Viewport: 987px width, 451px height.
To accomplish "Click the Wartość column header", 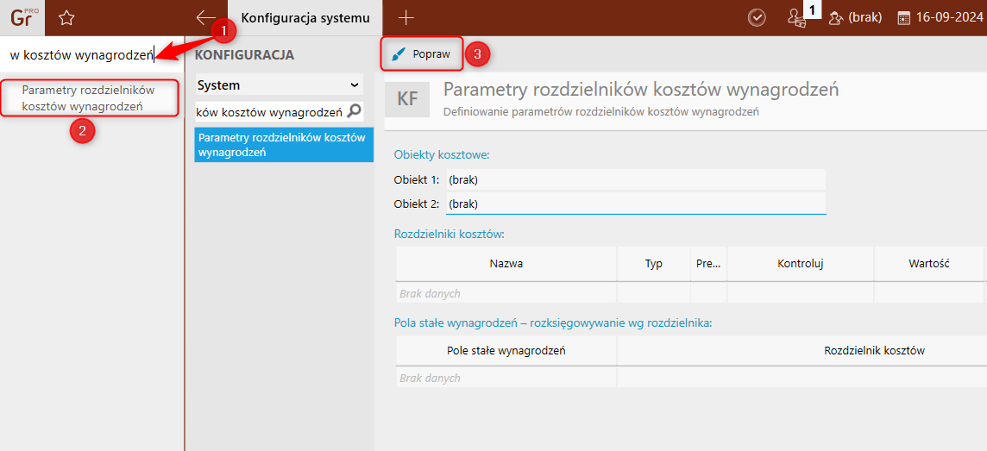I will 930,264.
